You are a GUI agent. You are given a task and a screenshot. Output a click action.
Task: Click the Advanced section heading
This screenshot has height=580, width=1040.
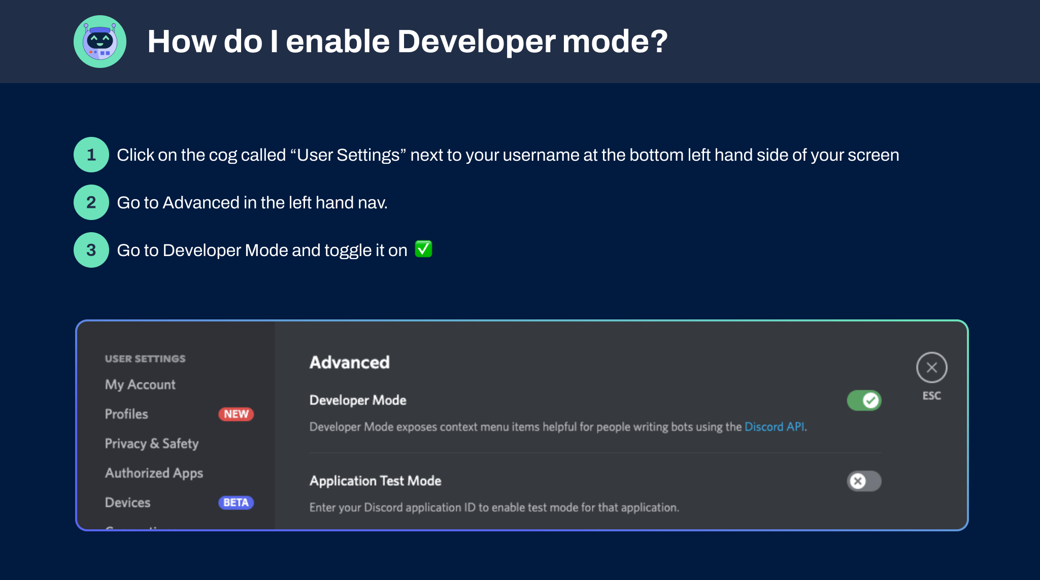coord(350,362)
